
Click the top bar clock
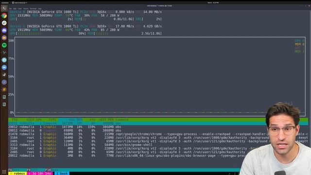[x=213, y=3]
